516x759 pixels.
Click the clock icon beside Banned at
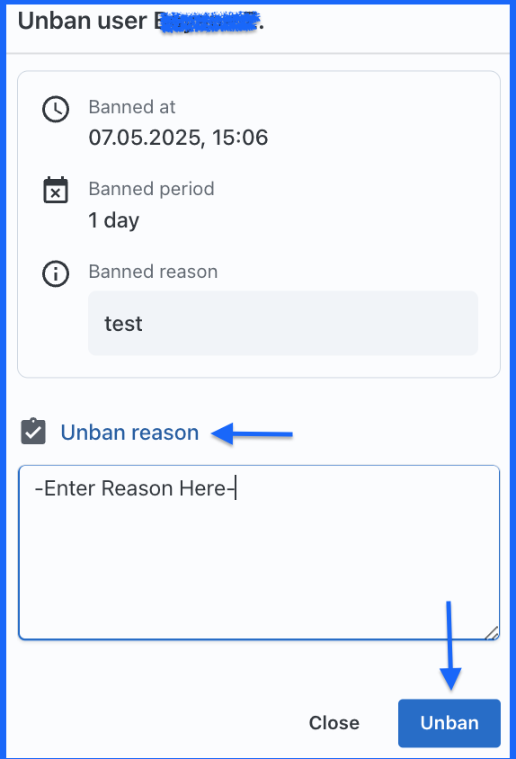(x=56, y=110)
